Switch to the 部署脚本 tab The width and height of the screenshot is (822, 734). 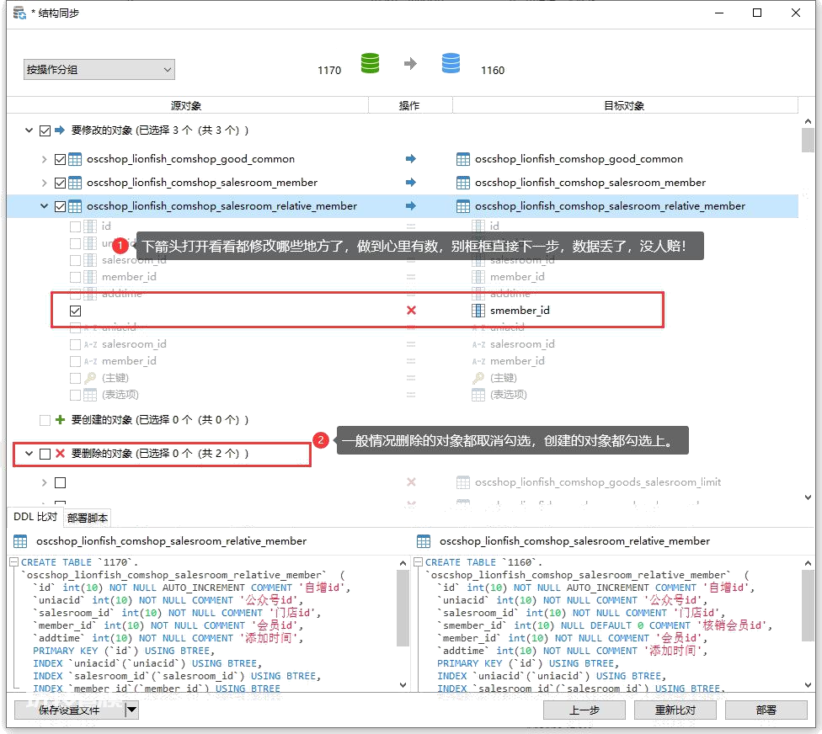(87, 519)
